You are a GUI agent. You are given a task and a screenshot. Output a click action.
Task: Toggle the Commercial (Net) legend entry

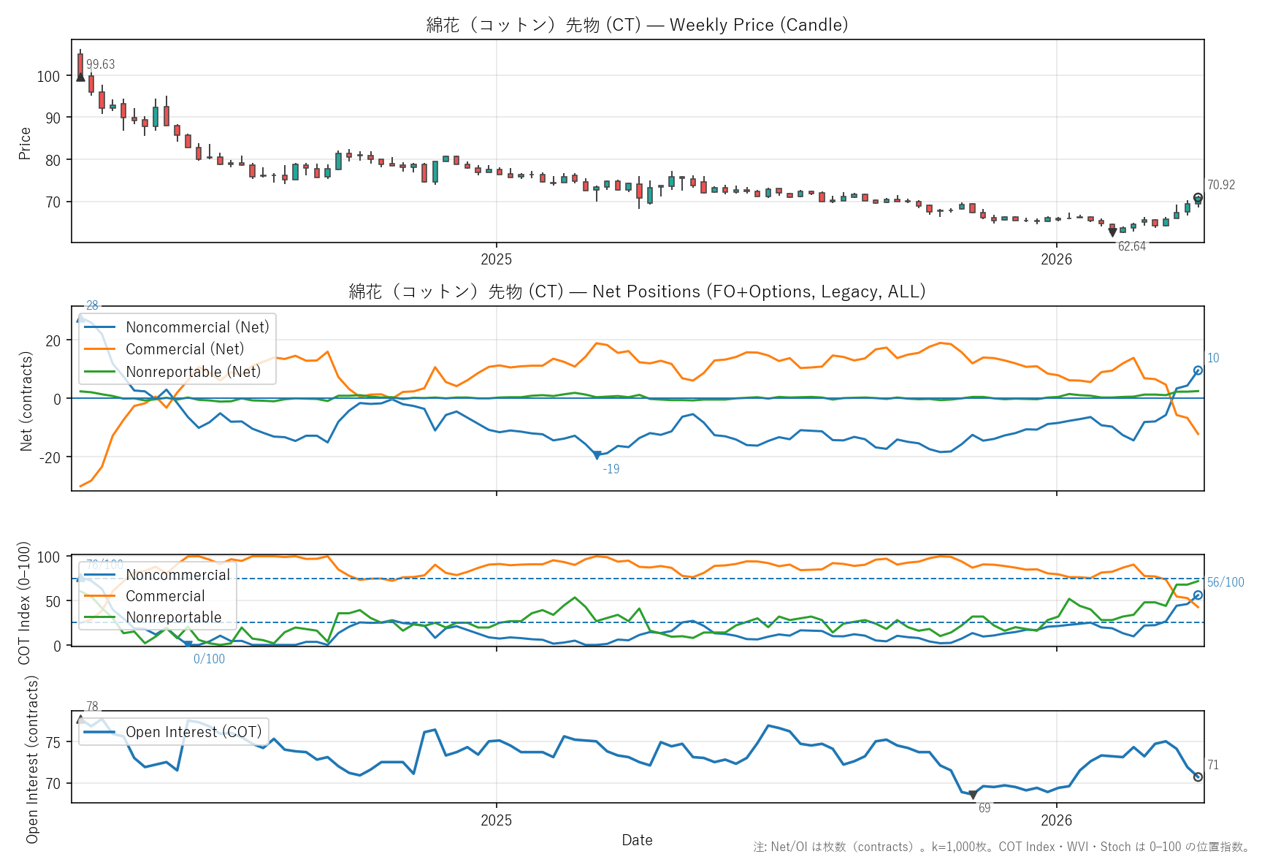[x=185, y=349]
